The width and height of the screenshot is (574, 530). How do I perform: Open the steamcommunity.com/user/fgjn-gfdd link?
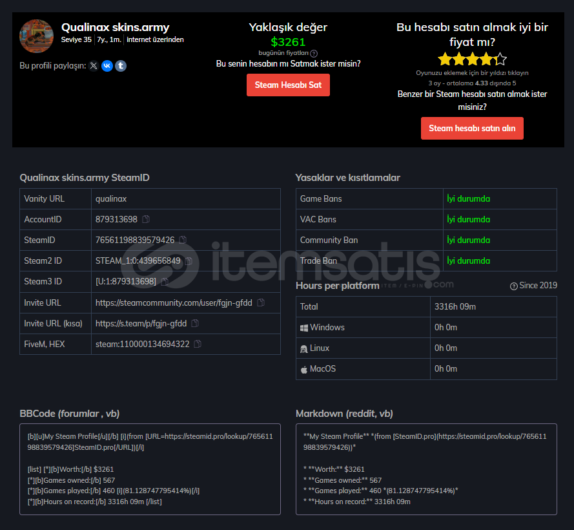pyautogui.click(x=174, y=302)
